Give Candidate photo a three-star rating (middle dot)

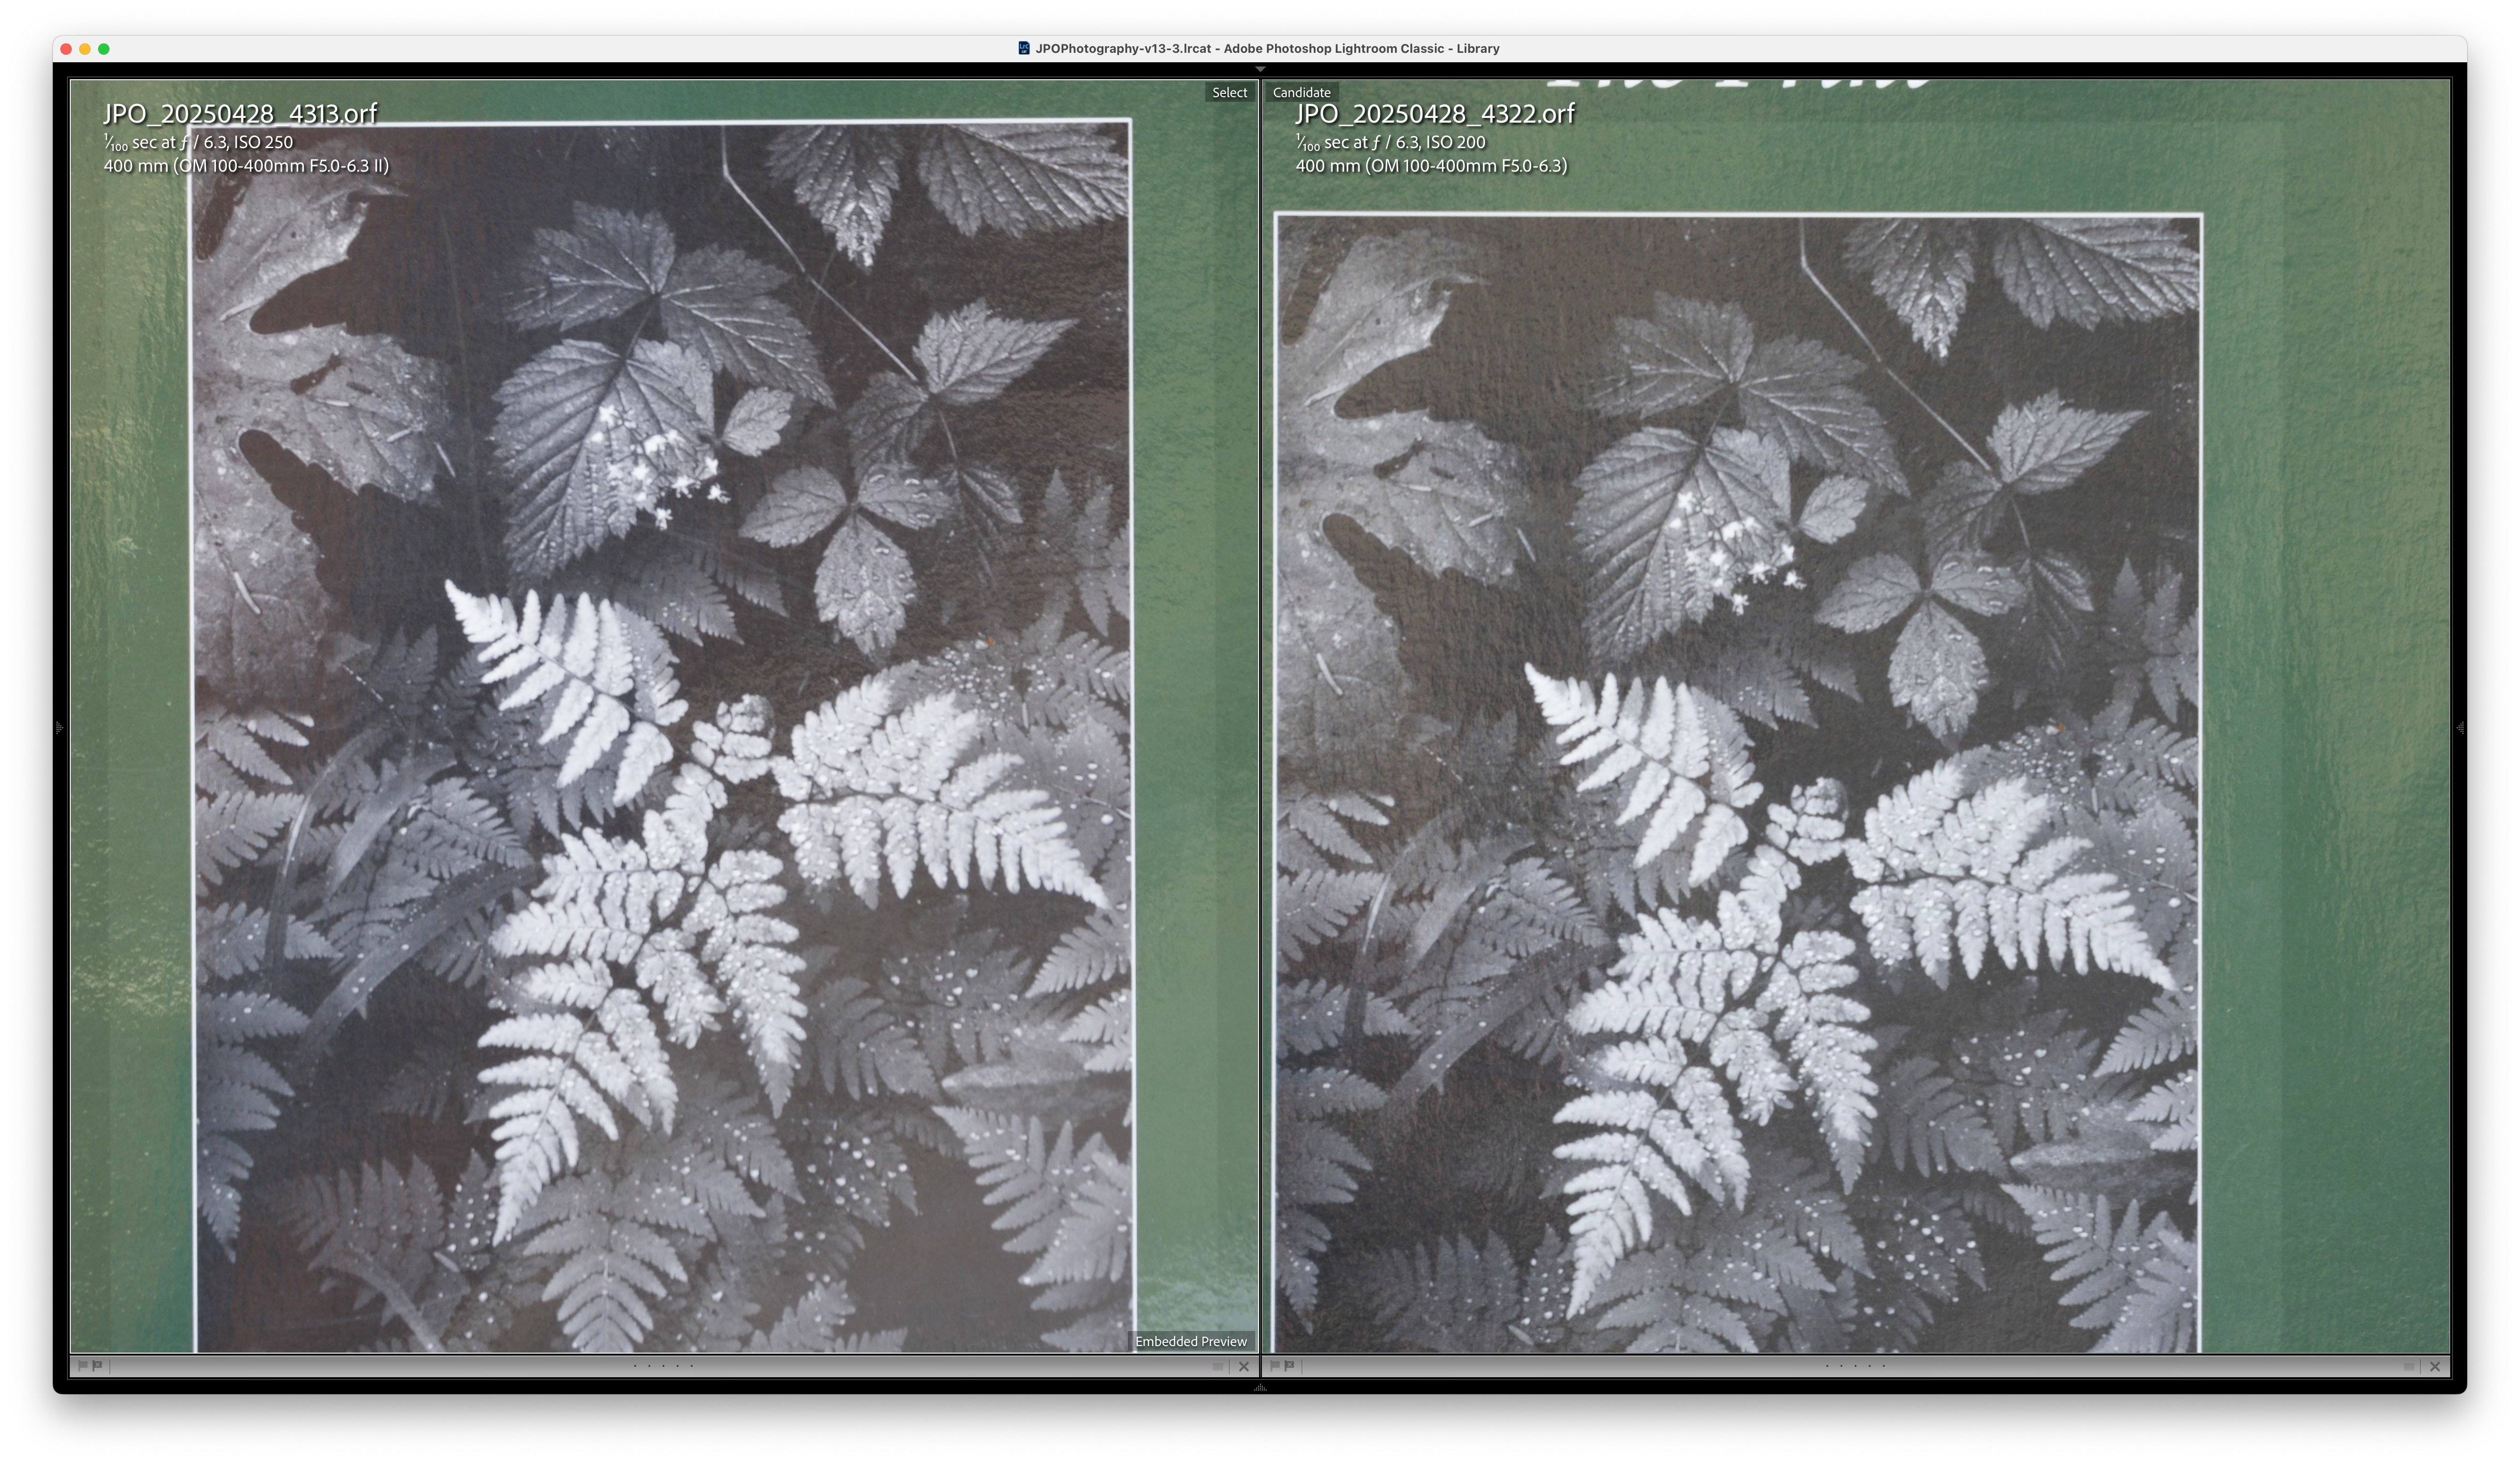pos(1855,1366)
